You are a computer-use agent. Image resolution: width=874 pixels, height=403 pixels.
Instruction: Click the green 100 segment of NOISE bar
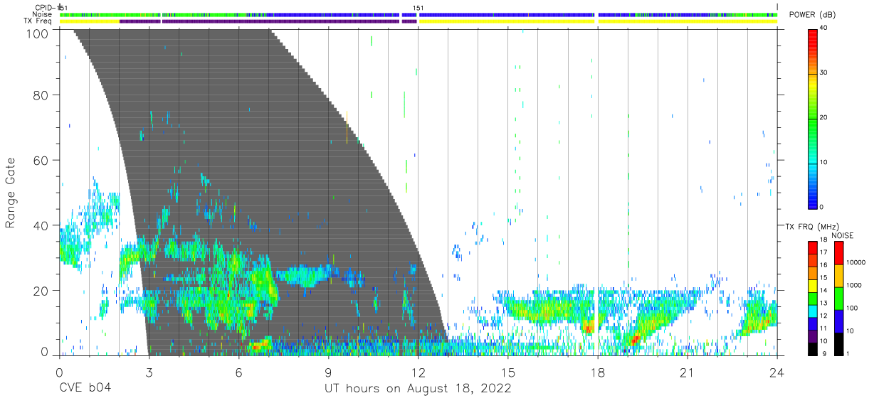click(x=838, y=298)
